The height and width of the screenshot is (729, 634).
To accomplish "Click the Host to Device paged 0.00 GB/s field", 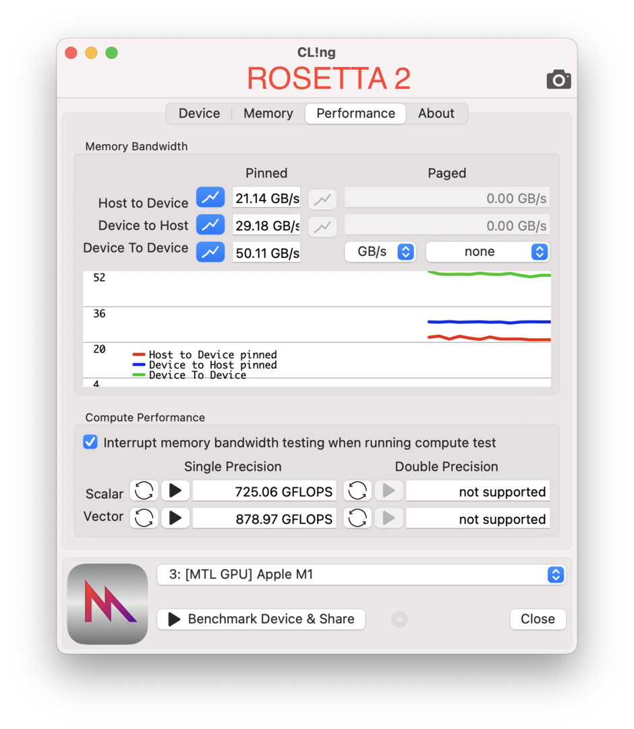I will [447, 198].
